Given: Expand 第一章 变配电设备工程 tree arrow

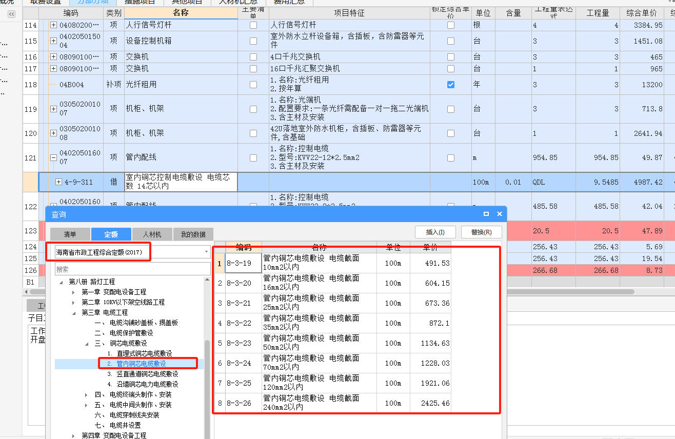Looking at the screenshot, I should click(x=74, y=292).
